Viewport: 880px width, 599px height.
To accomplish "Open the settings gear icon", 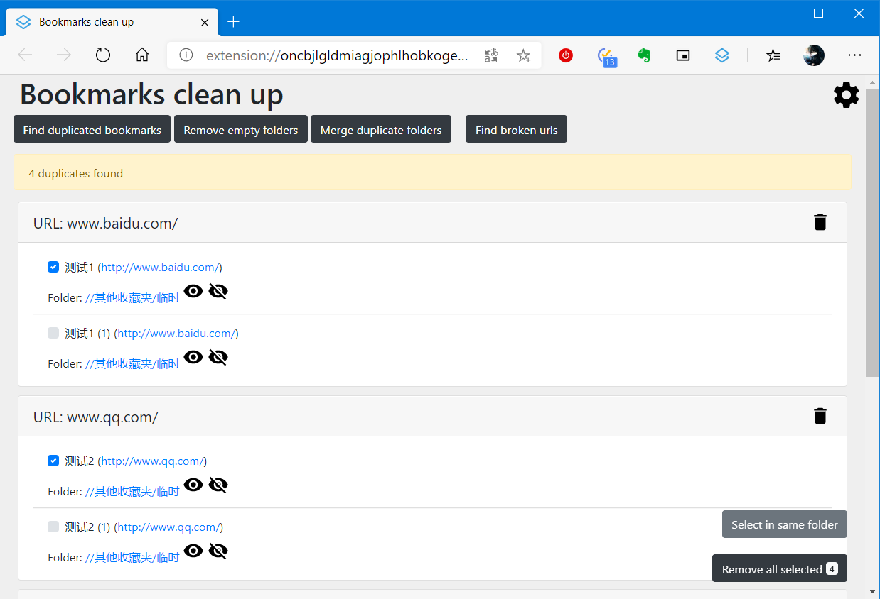I will (x=846, y=95).
